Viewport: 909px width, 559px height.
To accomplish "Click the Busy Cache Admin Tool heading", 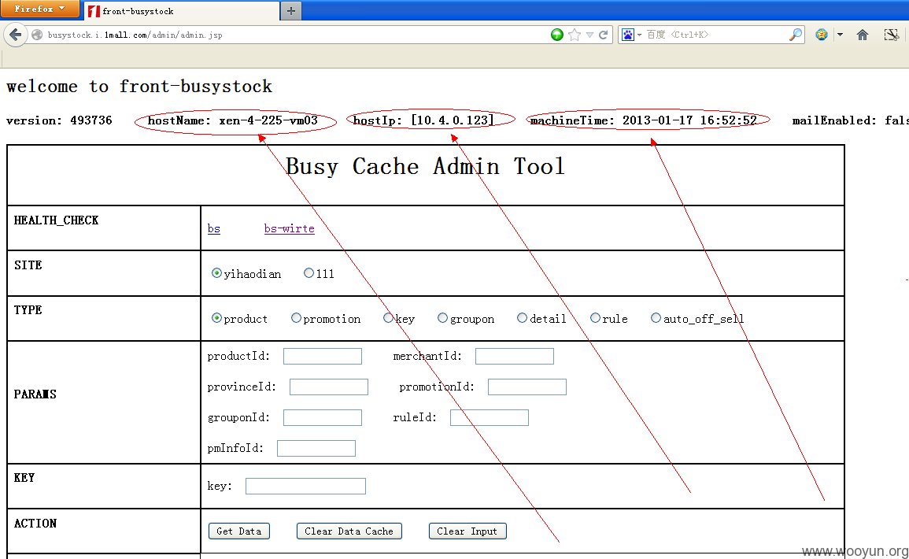I will tap(425, 167).
